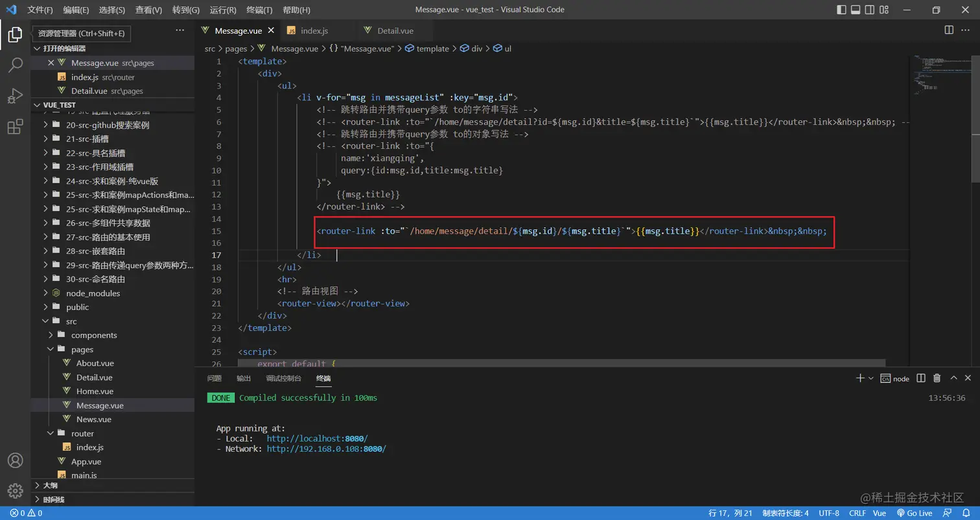
Task: Kill terminal with trash icon
Action: coord(937,378)
